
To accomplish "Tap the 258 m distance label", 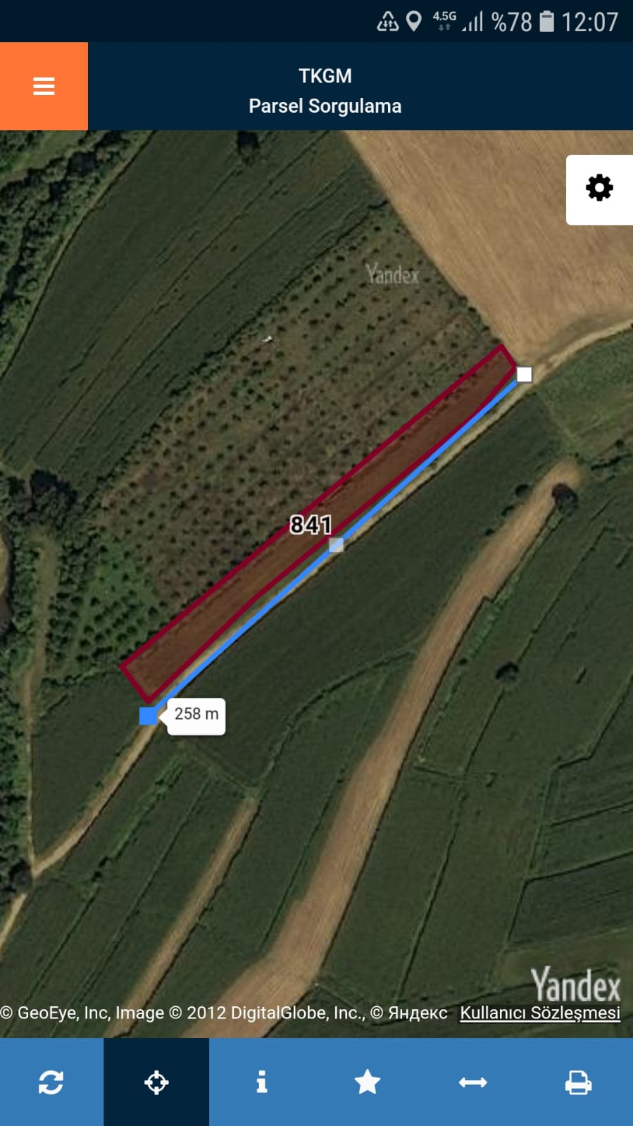I will pyautogui.click(x=196, y=715).
